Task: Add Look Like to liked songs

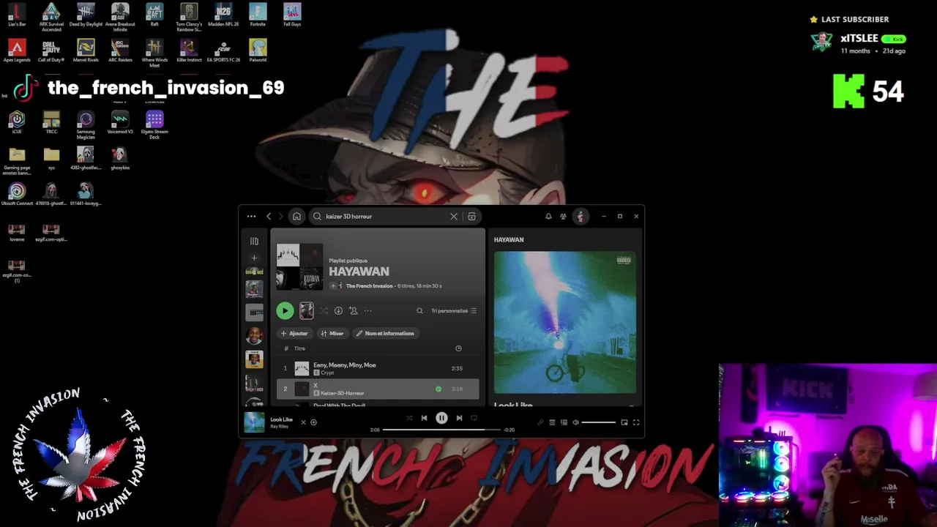Action: (313, 422)
